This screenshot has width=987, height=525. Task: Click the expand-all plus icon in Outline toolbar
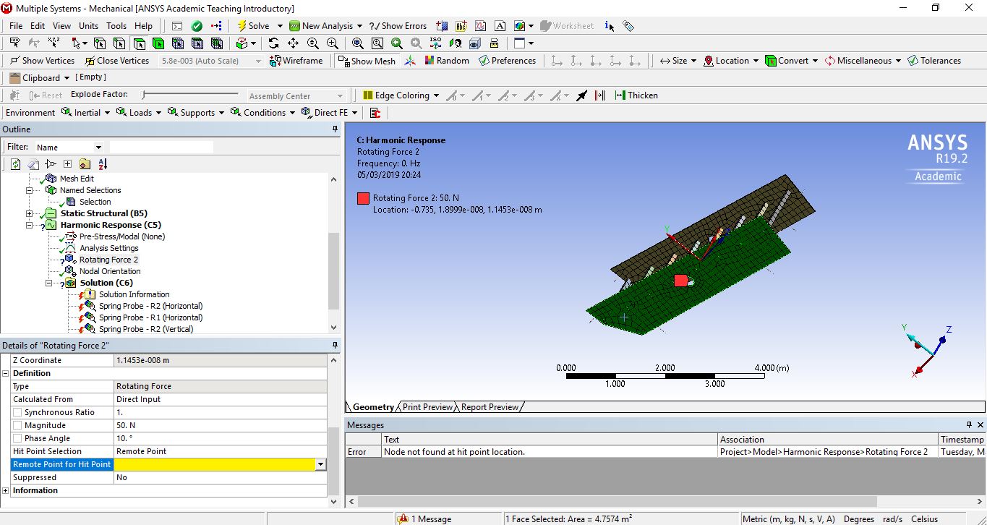click(x=68, y=164)
